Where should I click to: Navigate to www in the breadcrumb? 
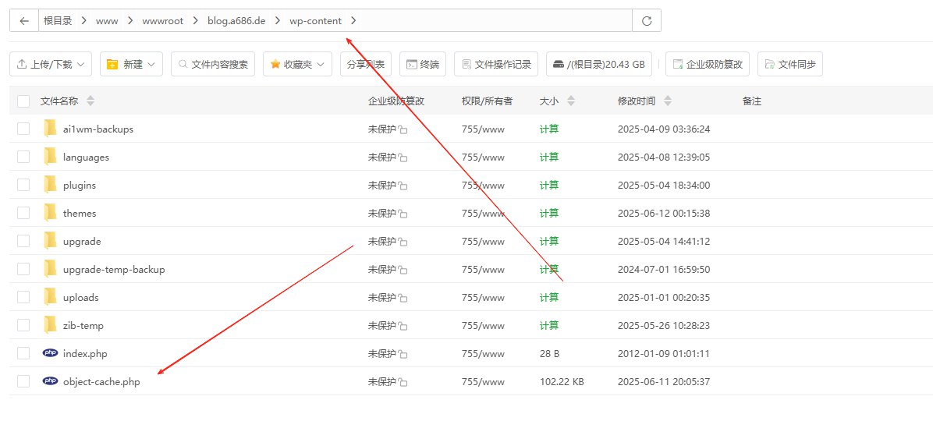pos(107,21)
